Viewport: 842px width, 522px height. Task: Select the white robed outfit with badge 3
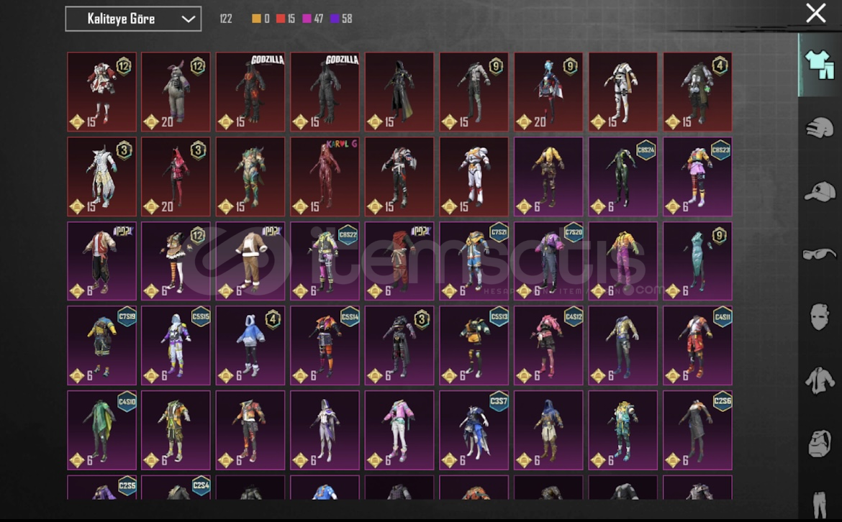(x=101, y=176)
